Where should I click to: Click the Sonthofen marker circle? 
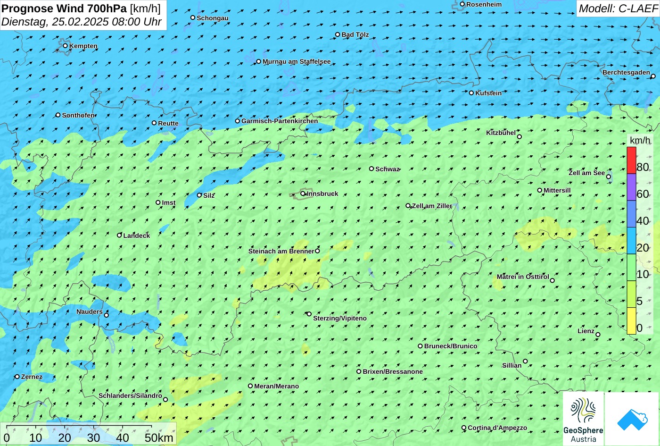[x=58, y=115]
